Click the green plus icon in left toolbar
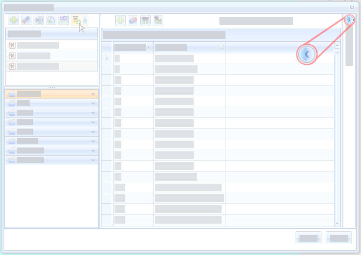The width and height of the screenshot is (361, 255). pos(14,20)
